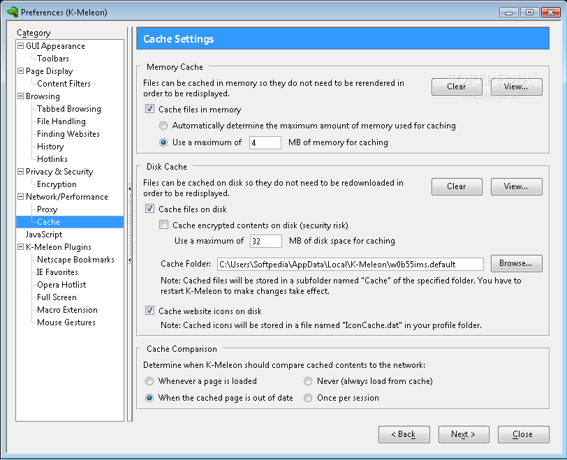Select the 'Once per session' radio button

coord(308,398)
